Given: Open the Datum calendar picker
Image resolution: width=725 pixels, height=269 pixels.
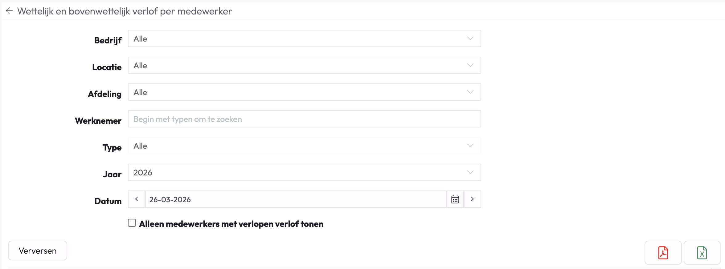Looking at the screenshot, I should click(455, 199).
